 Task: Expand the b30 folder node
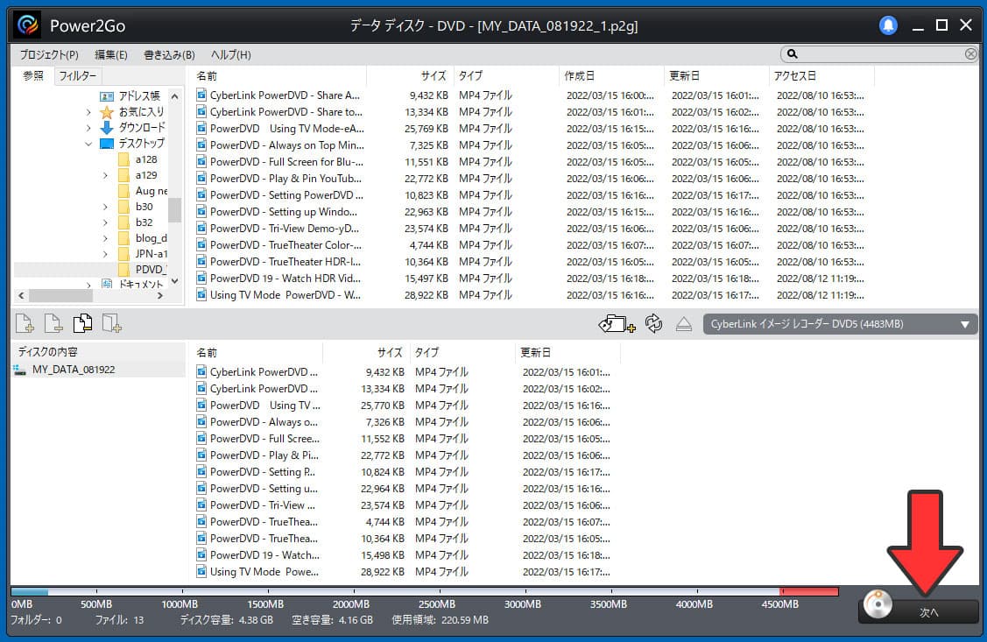tap(105, 207)
